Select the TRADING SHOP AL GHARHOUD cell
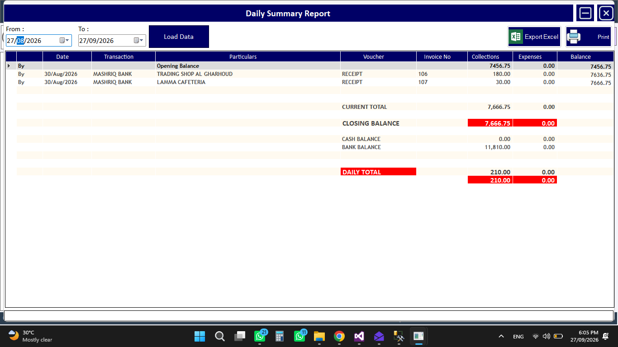Viewport: 618px width, 347px height. 248,74
